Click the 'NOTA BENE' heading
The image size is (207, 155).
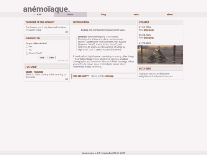point(145,69)
